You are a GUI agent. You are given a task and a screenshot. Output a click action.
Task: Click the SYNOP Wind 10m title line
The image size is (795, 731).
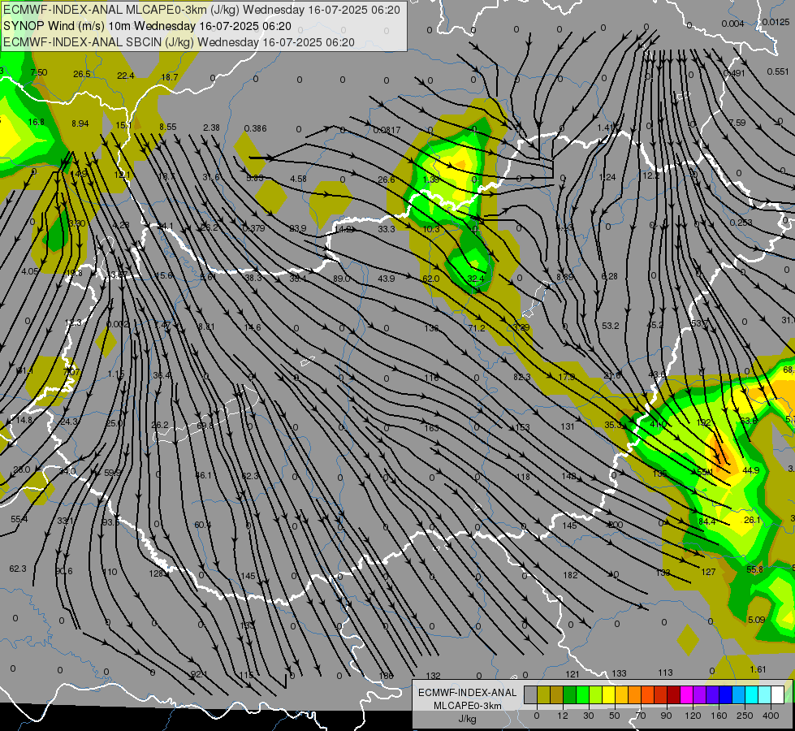[148, 26]
